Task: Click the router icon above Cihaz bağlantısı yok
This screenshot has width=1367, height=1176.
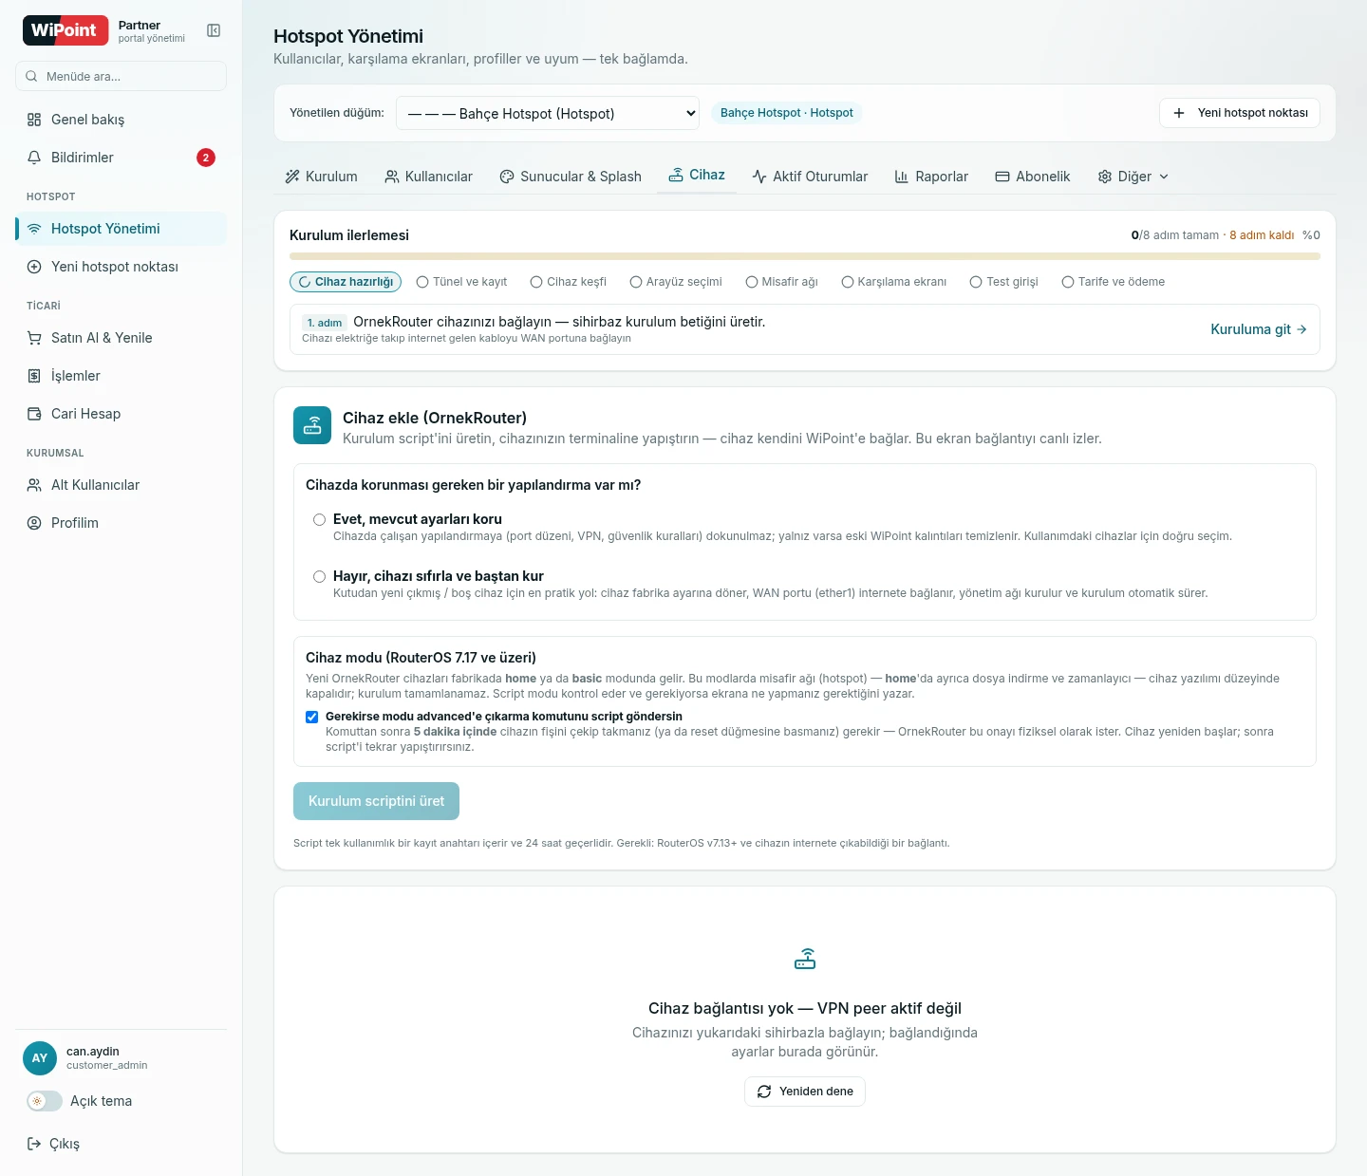Action: [x=805, y=959]
